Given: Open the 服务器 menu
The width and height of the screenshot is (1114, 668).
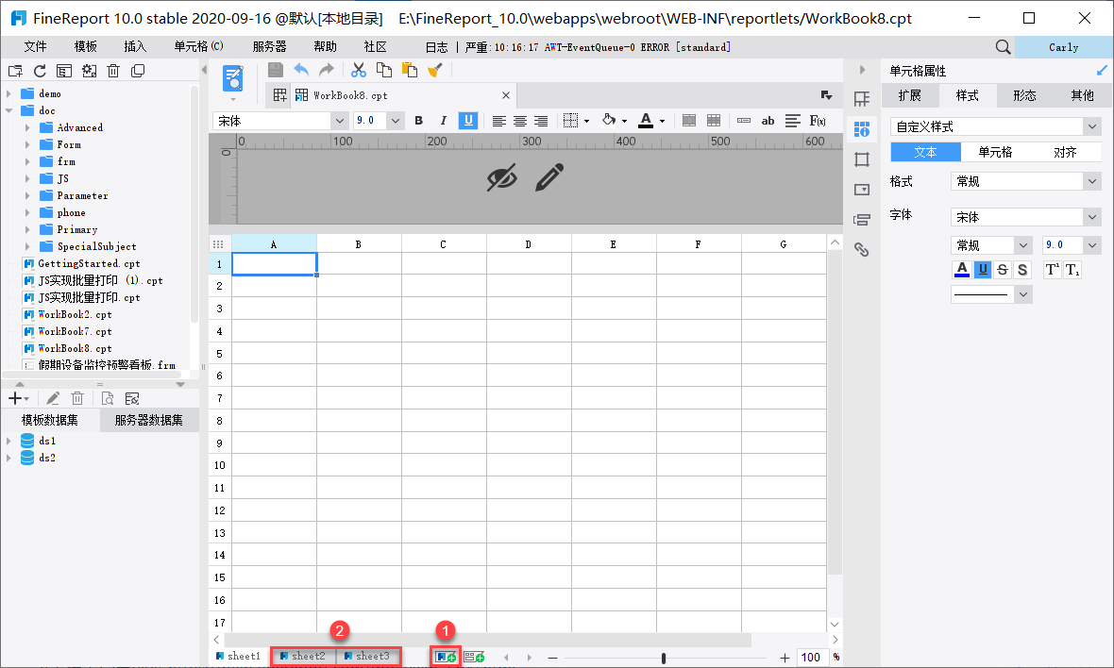Looking at the screenshot, I should coord(269,47).
